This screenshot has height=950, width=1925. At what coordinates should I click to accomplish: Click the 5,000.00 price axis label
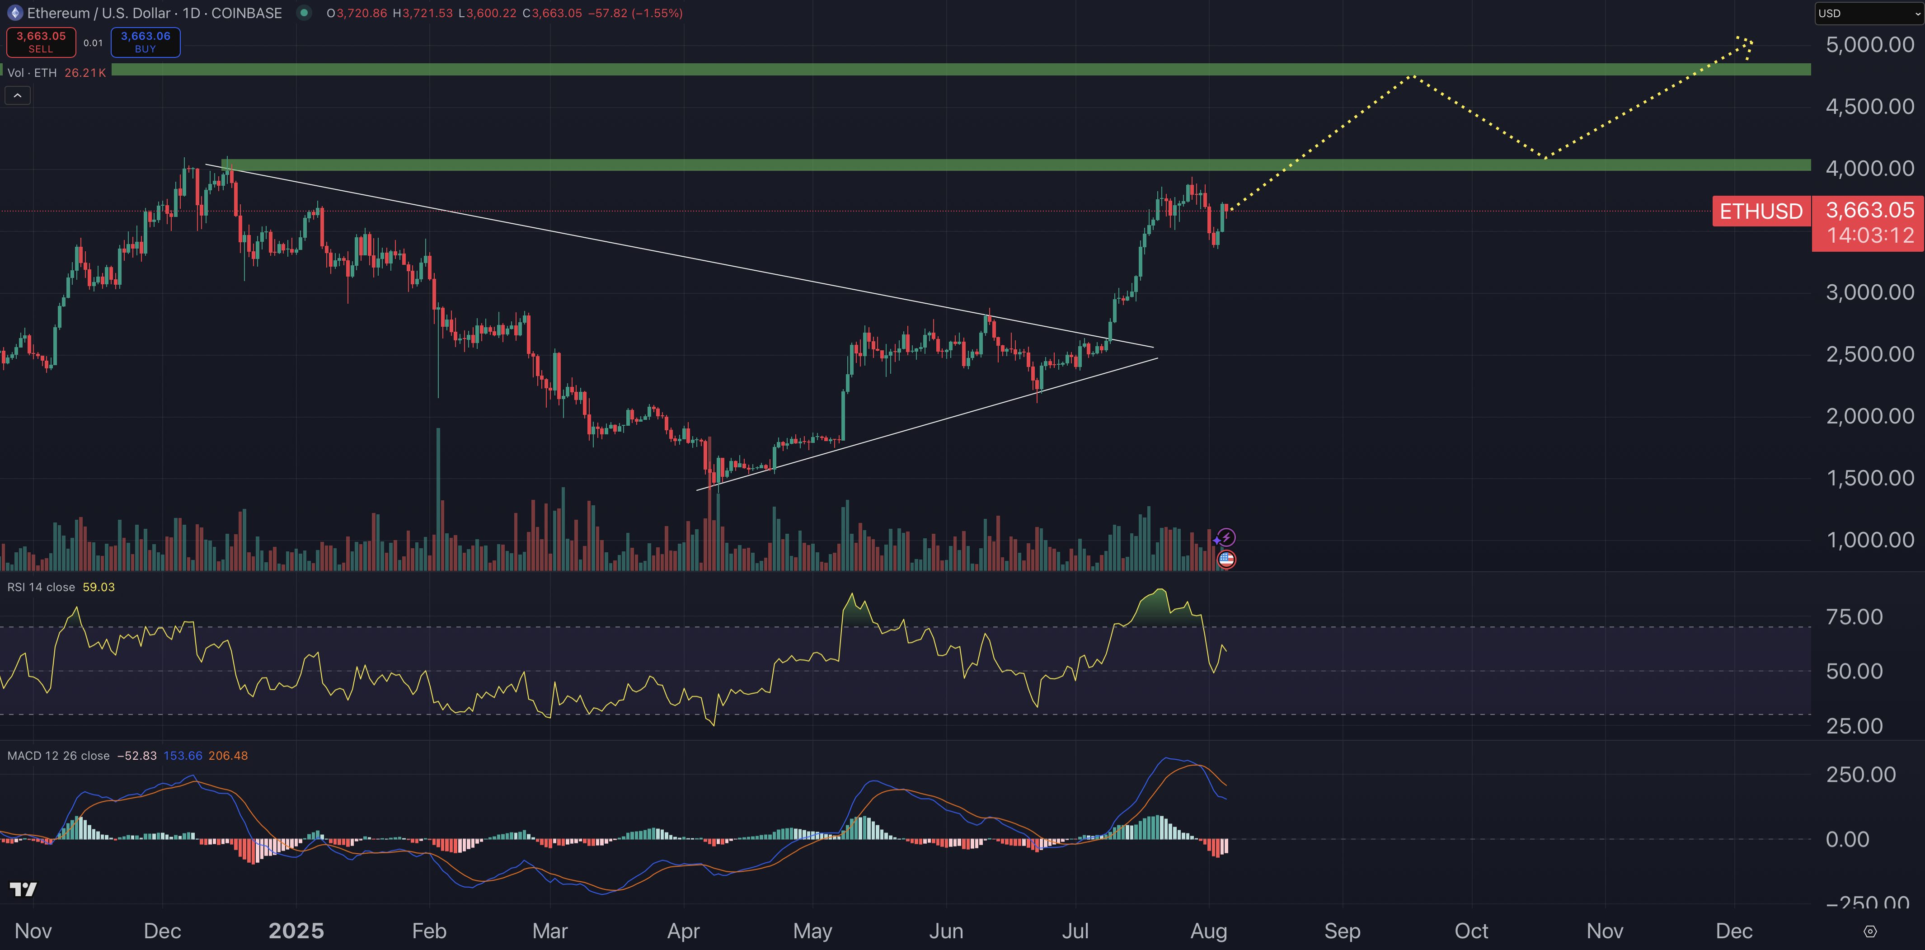[x=1870, y=44]
